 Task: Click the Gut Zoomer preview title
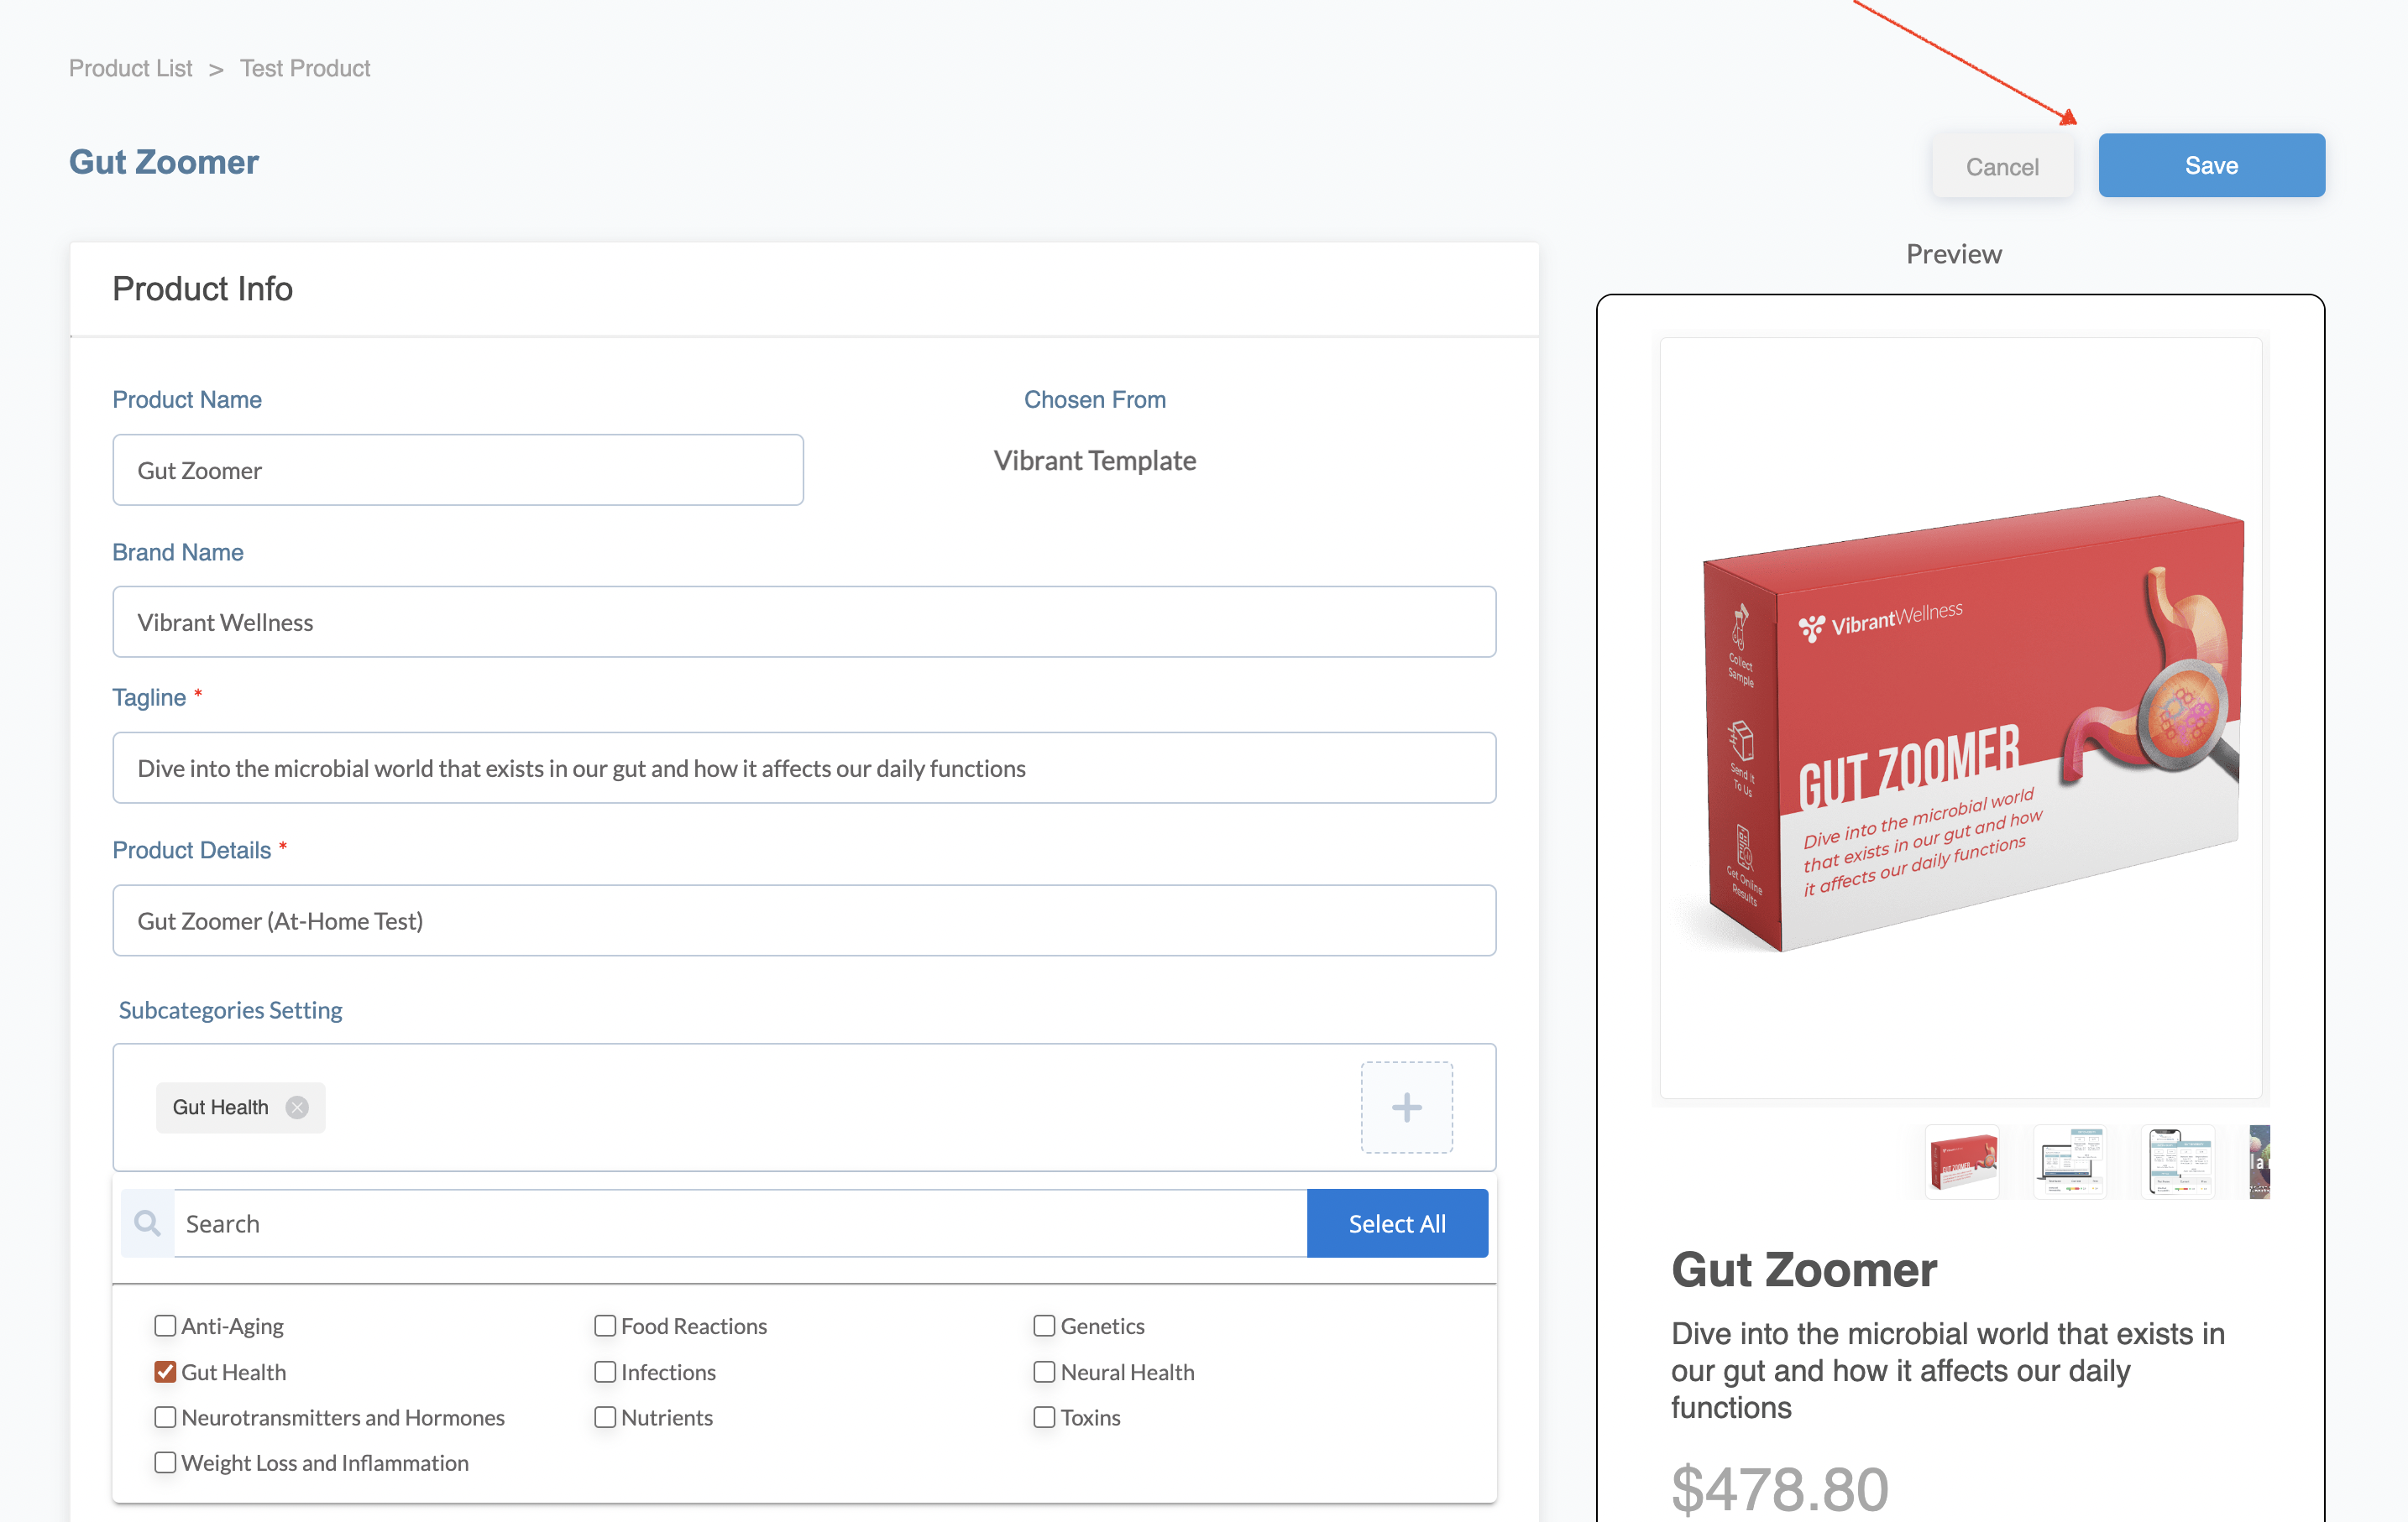1804,1270
